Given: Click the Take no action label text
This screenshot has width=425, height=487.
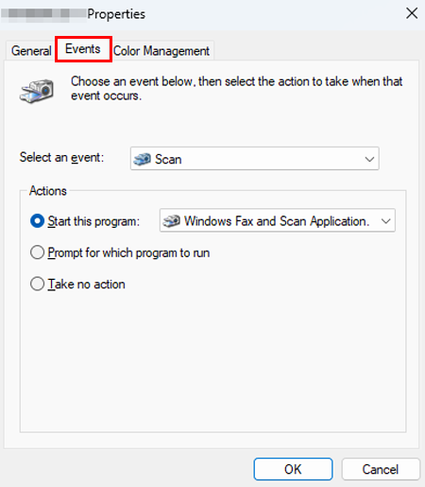Looking at the screenshot, I should click(87, 284).
